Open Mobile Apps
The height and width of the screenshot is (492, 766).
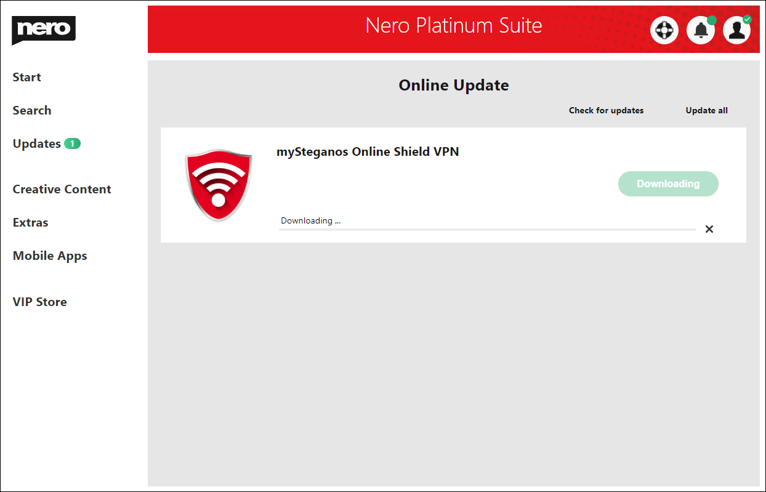[50, 256]
